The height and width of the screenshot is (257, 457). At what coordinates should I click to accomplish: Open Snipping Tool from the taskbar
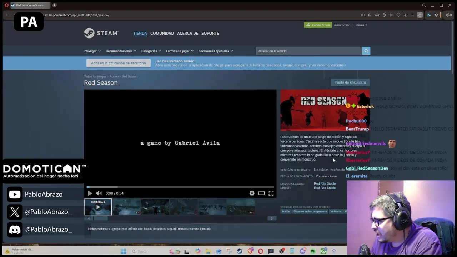229,251
